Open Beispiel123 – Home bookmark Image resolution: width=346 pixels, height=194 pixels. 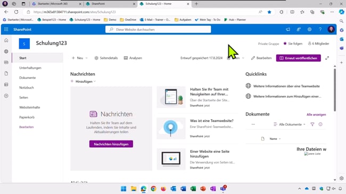pos(52,20)
